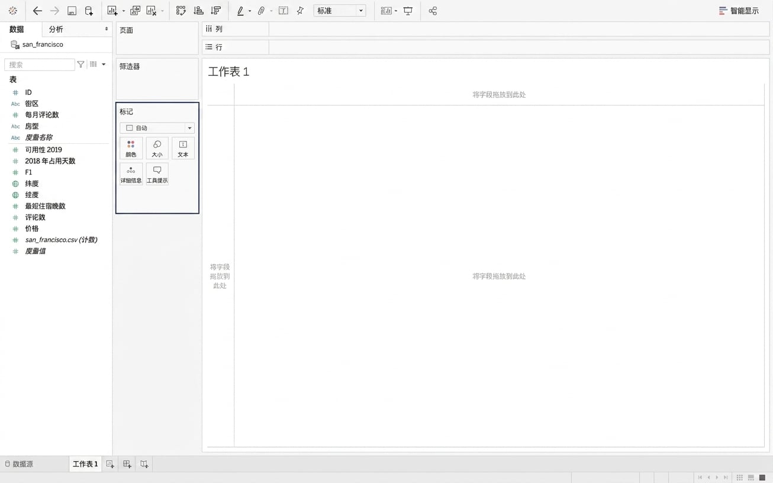
Task: Open the clear sheet dropdown arrow
Action: click(162, 11)
